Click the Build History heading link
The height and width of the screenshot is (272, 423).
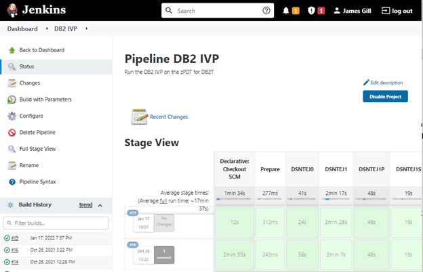point(35,204)
